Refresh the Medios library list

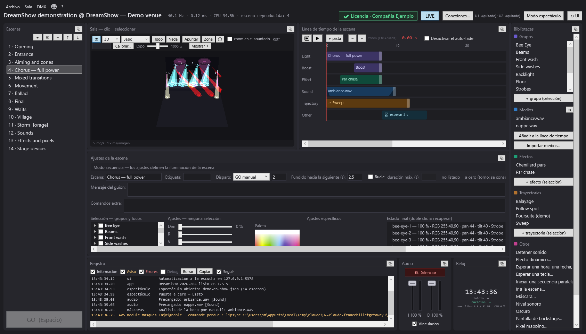(x=569, y=110)
